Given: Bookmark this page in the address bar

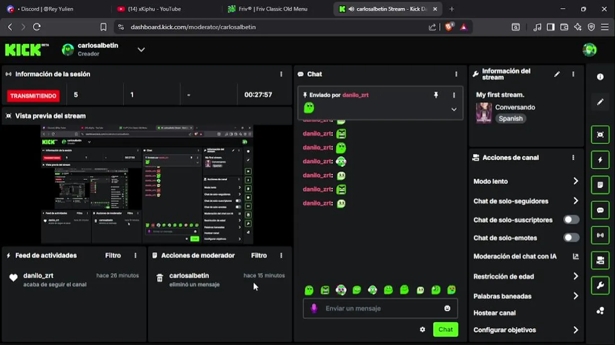Looking at the screenshot, I should (x=103, y=27).
